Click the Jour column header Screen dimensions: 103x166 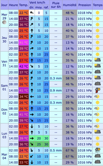click(4, 5)
